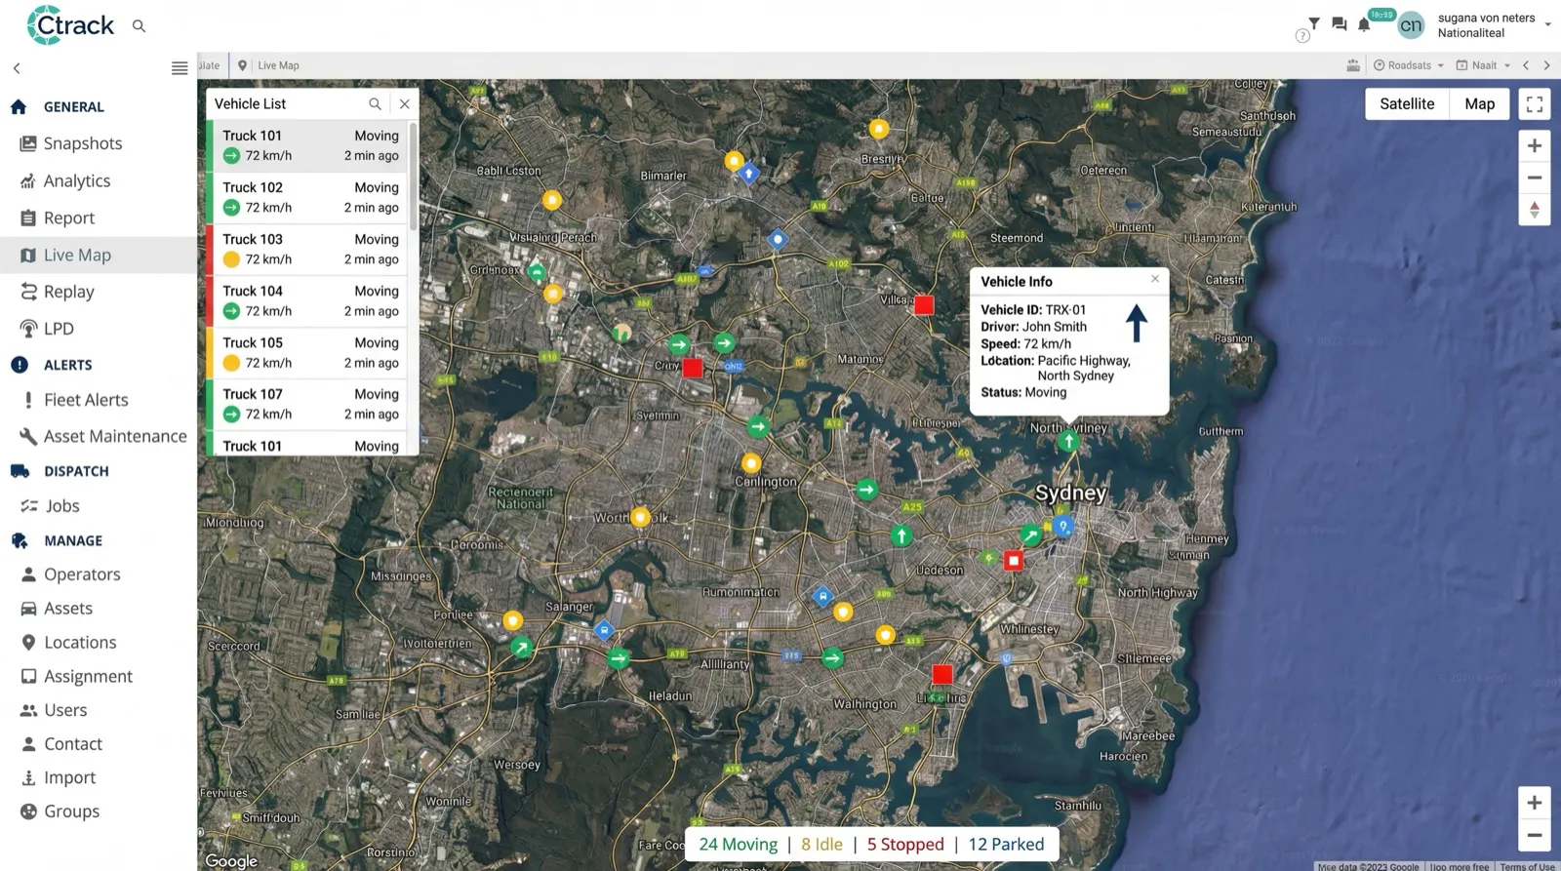Filter by 5 Stopped status
The height and width of the screenshot is (871, 1561).
[905, 845]
